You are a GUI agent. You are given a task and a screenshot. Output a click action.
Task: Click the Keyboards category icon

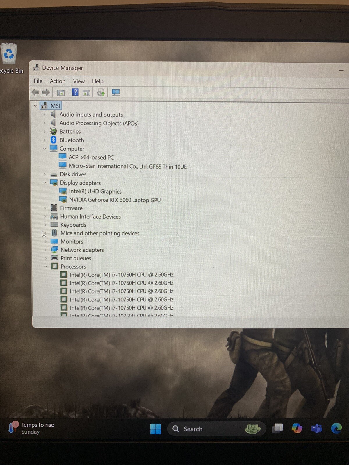[54, 224]
